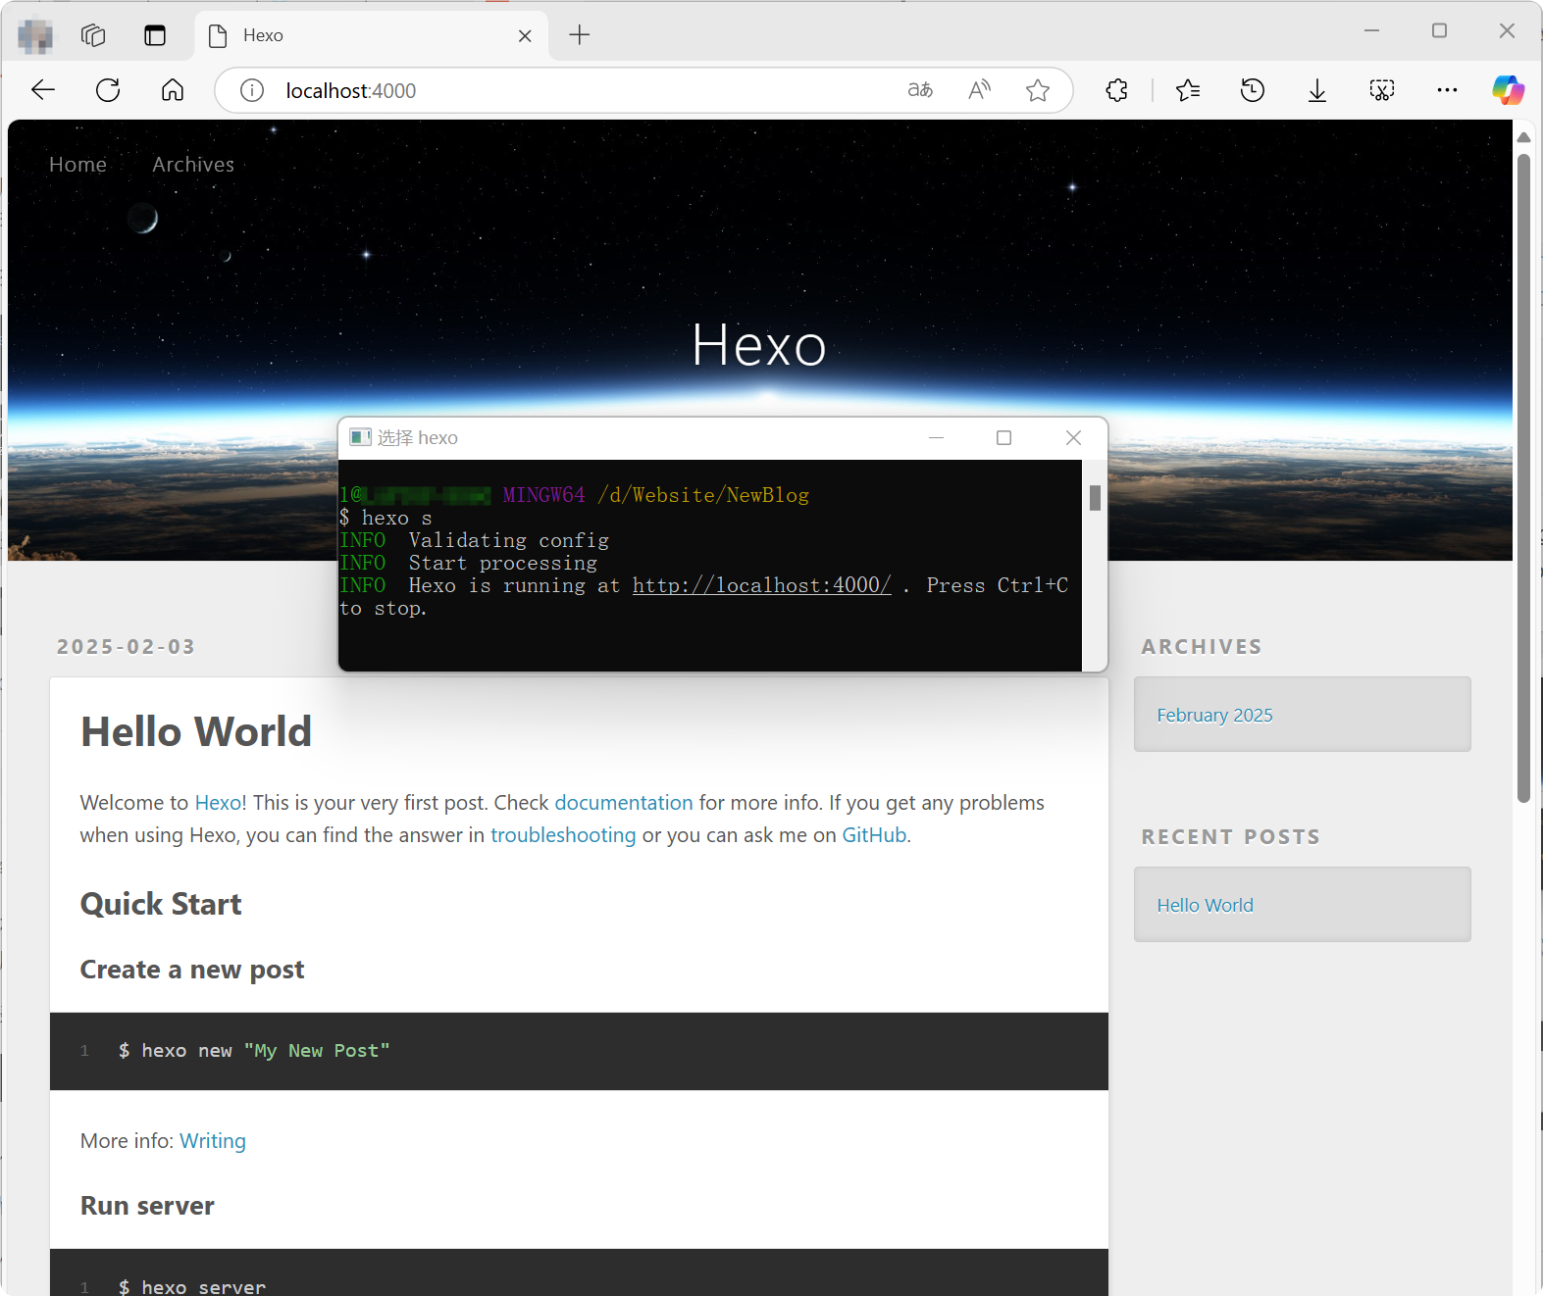
Task: Open the 2025-02-03 post date link
Action: tap(127, 647)
